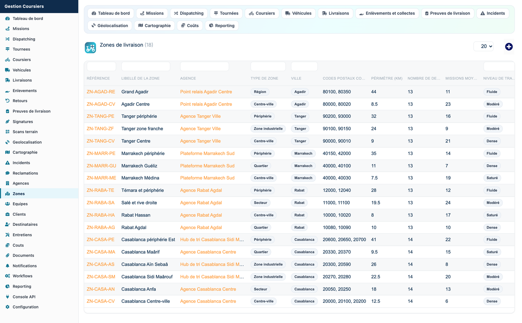Click the Dispatching shuffle icon in sidebar
The height and width of the screenshot is (323, 522).
pyautogui.click(x=7, y=39)
